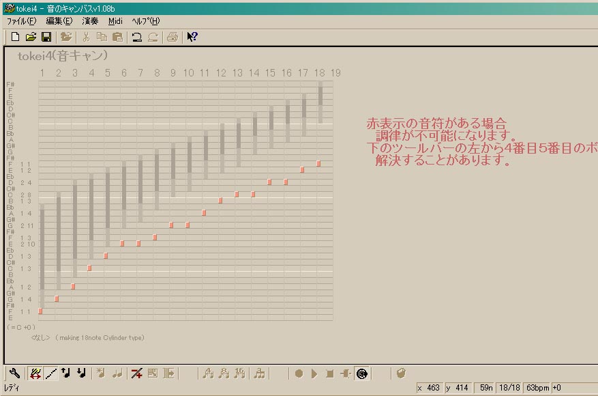Select the orange note in column 18

[x=318, y=163]
